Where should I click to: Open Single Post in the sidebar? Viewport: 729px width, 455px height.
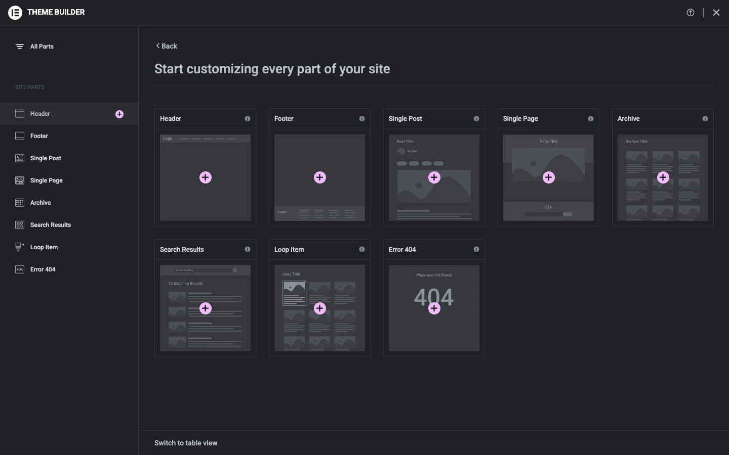(x=69, y=158)
